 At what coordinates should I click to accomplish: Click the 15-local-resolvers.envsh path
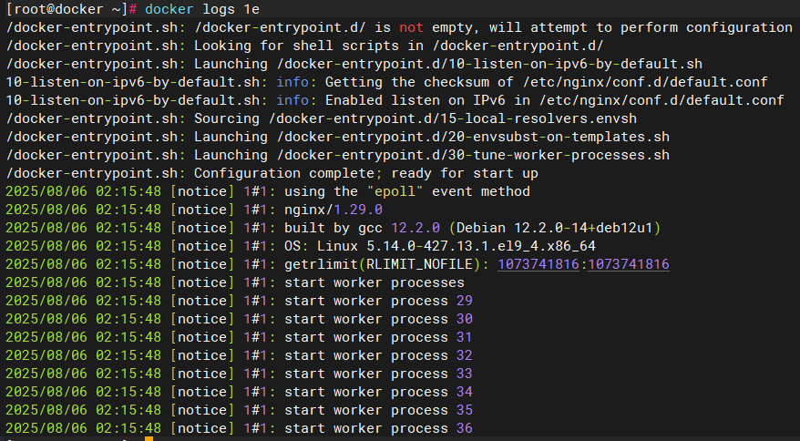click(x=452, y=118)
